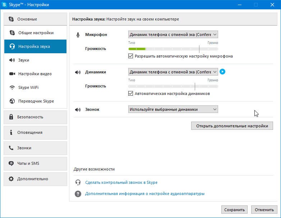
Task: Click the microphone volume slider track
Action: (x=173, y=49)
